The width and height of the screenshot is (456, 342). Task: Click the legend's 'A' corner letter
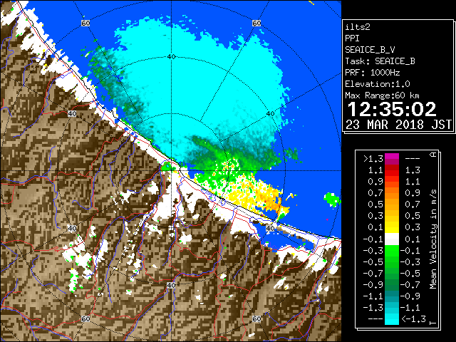(x=433, y=155)
